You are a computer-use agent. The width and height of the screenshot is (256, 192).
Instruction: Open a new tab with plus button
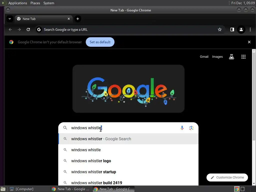pos(78,19)
